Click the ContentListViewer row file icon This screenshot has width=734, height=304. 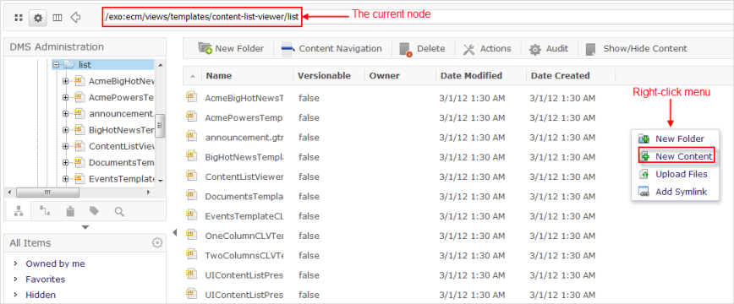tap(190, 175)
